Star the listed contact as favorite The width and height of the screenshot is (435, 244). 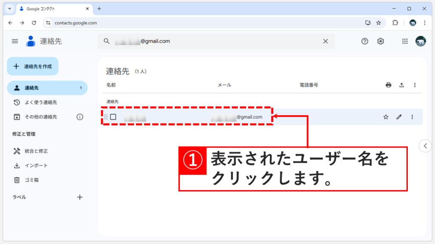[386, 116]
